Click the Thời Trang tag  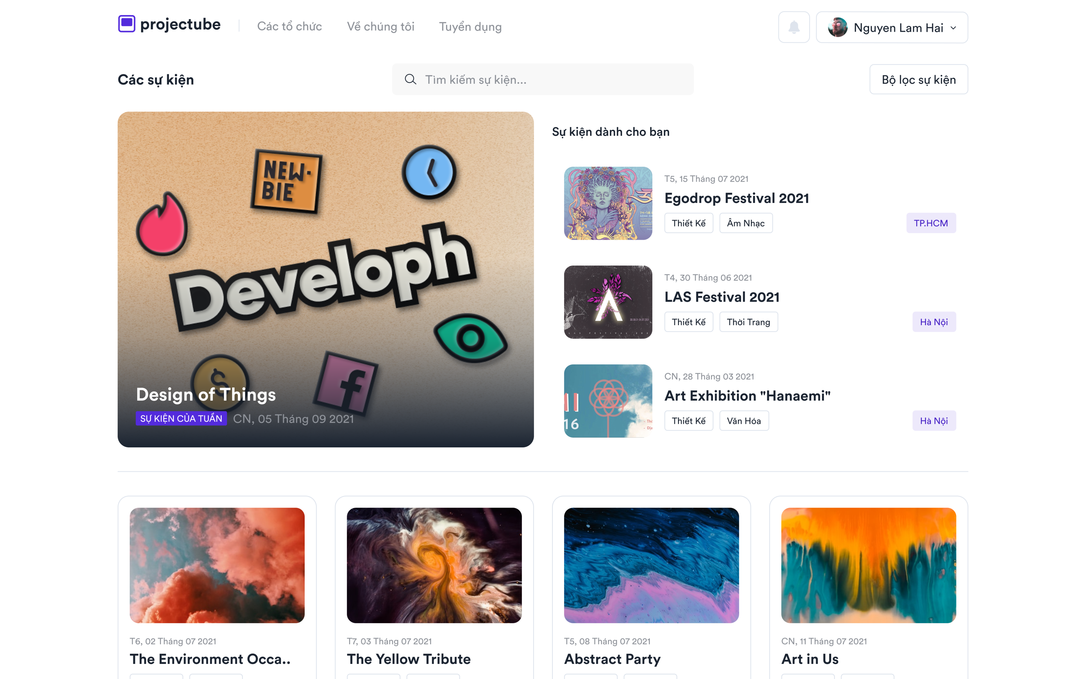tap(748, 322)
